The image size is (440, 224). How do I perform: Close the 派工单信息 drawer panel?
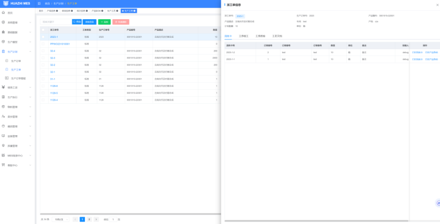pos(437,5)
